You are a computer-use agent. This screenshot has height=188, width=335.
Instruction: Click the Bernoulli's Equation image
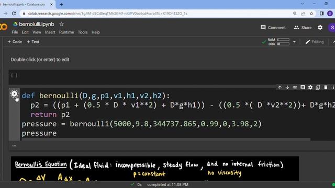155,169
